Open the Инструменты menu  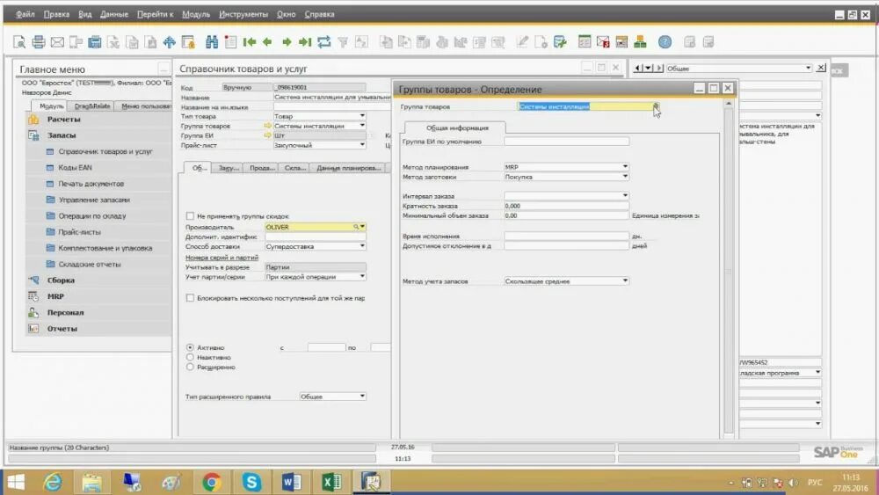pos(243,14)
